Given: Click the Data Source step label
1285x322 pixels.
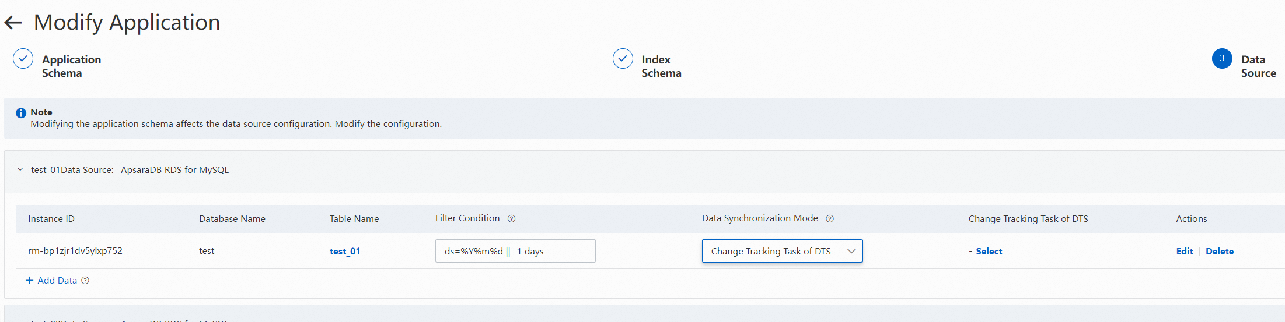Looking at the screenshot, I should pos(1258,66).
